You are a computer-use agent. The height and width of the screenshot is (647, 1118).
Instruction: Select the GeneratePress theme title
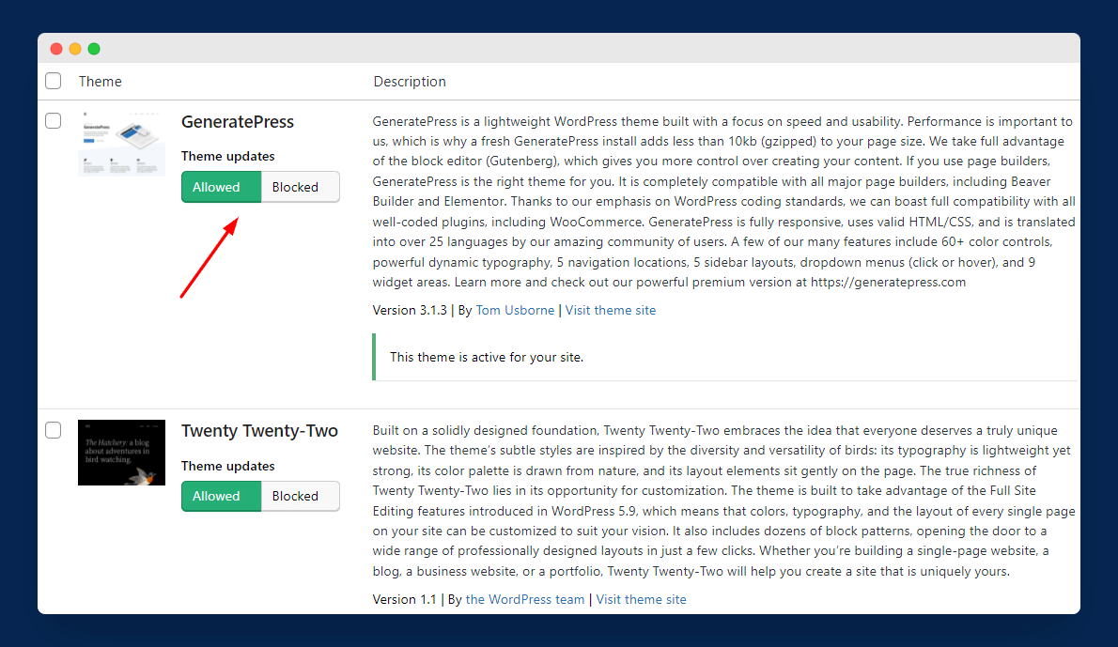(x=237, y=122)
